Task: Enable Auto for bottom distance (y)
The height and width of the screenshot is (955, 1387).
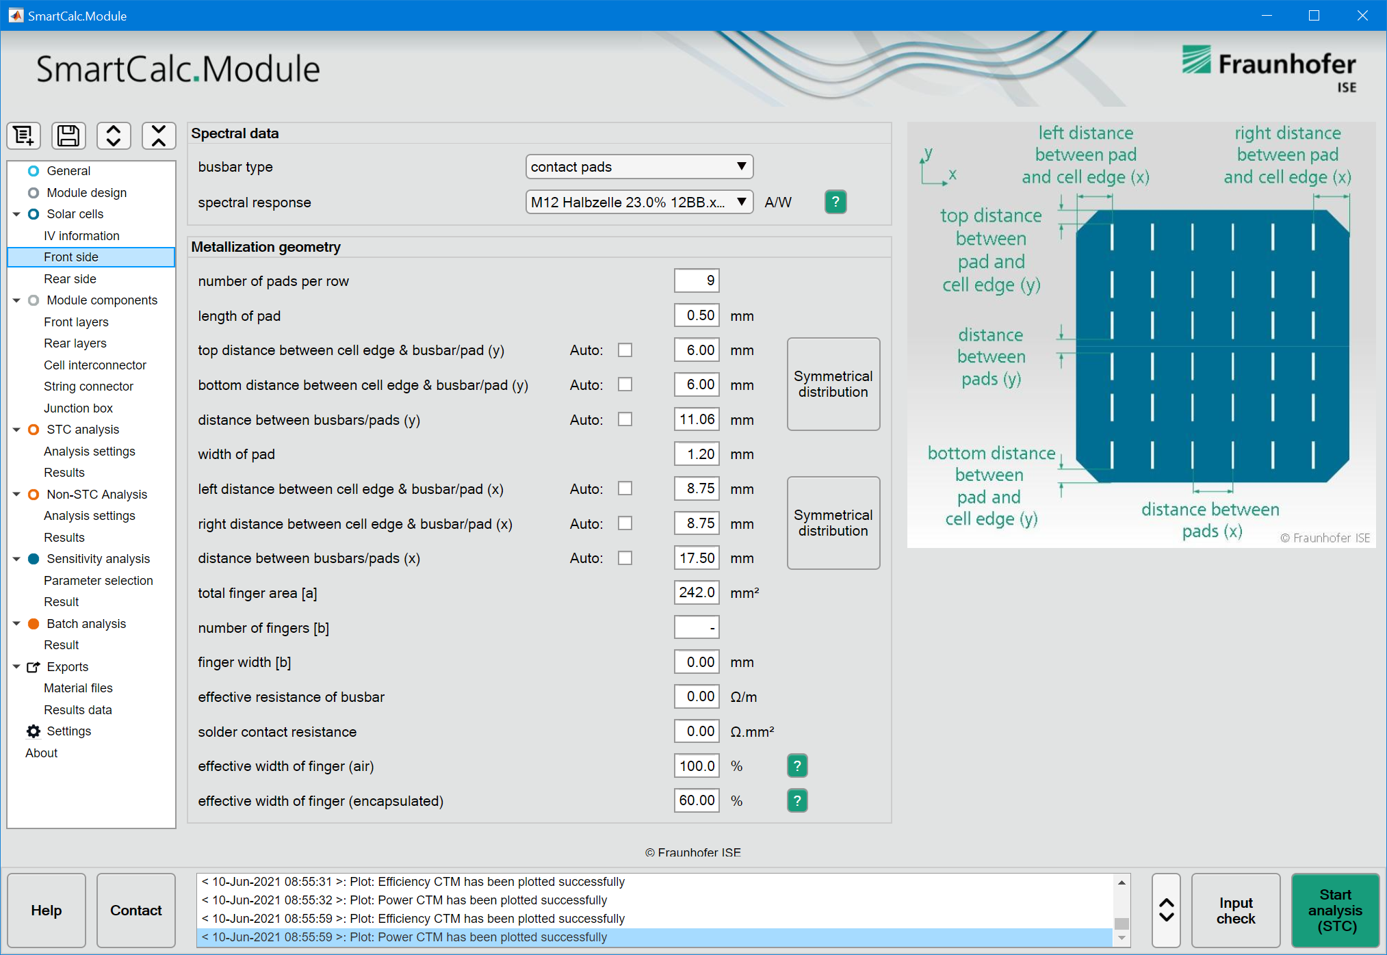Action: [x=625, y=384]
